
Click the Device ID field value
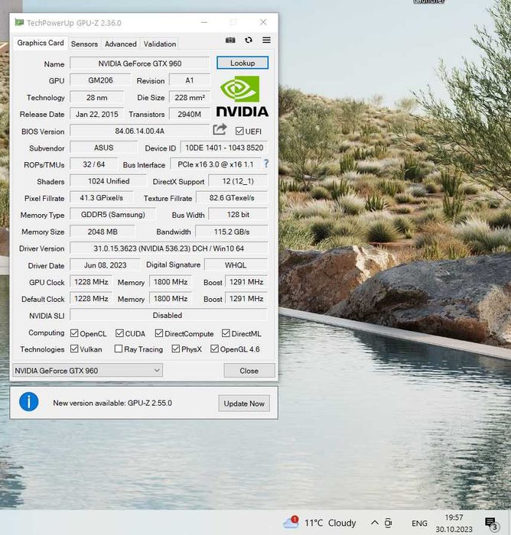pyautogui.click(x=224, y=148)
